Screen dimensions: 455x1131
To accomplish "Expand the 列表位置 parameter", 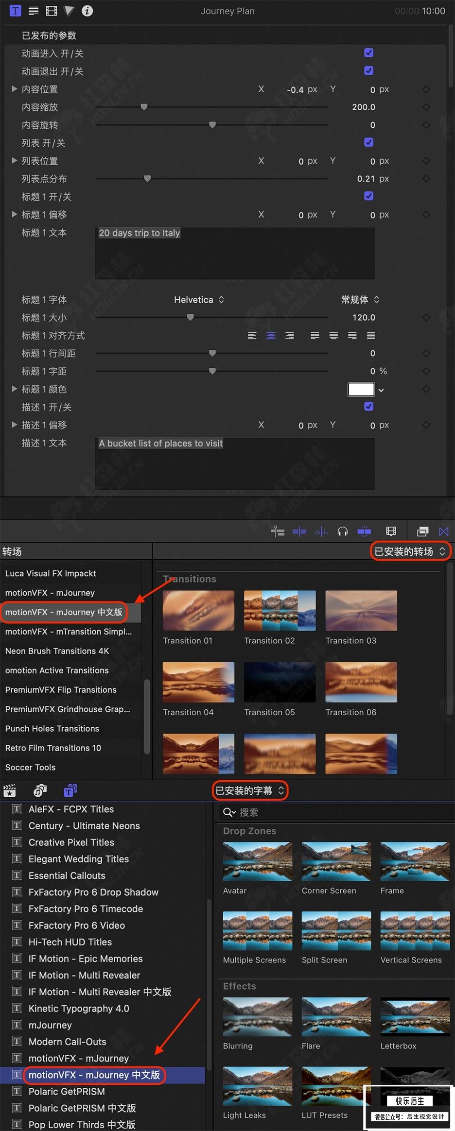I will 15,161.
